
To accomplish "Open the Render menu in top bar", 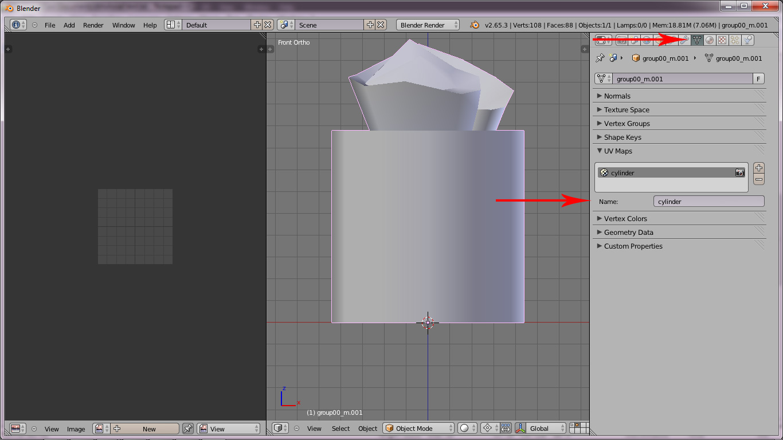I will coord(93,25).
